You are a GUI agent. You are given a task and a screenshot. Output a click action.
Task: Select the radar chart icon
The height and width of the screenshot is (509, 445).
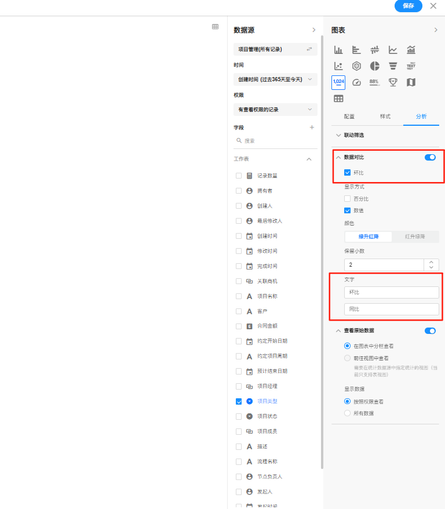pyautogui.click(x=357, y=66)
